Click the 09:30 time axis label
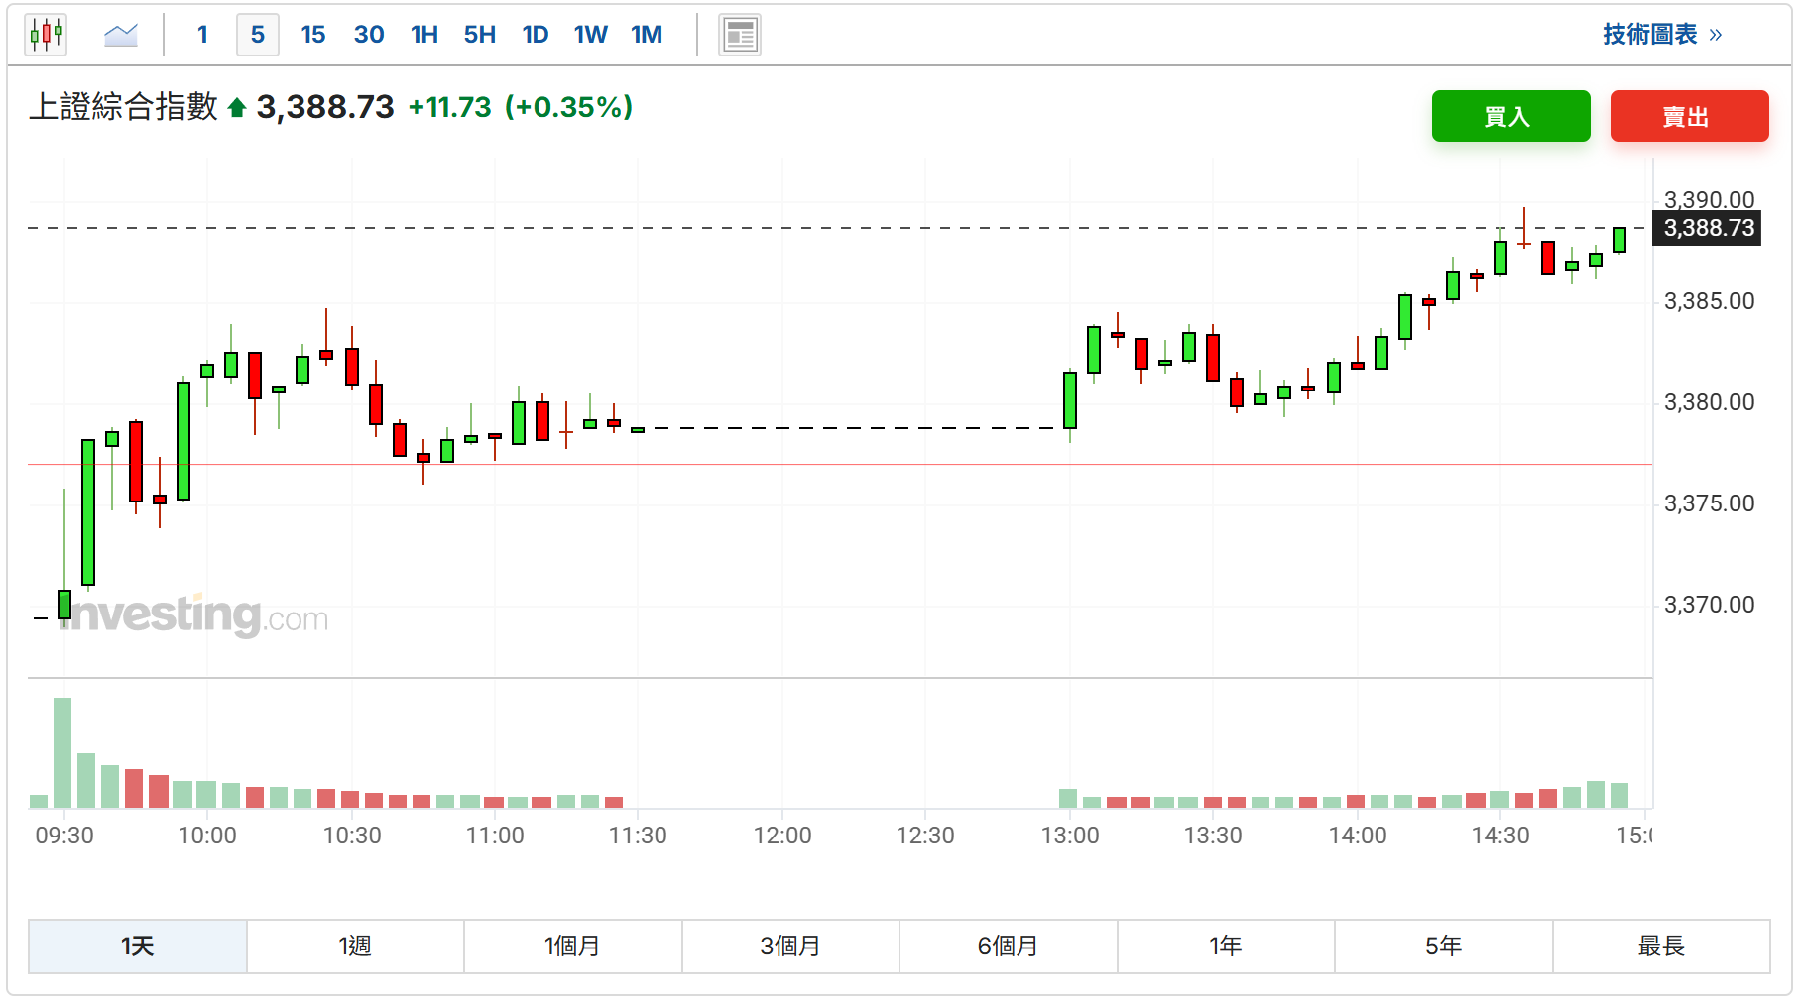 coord(64,836)
